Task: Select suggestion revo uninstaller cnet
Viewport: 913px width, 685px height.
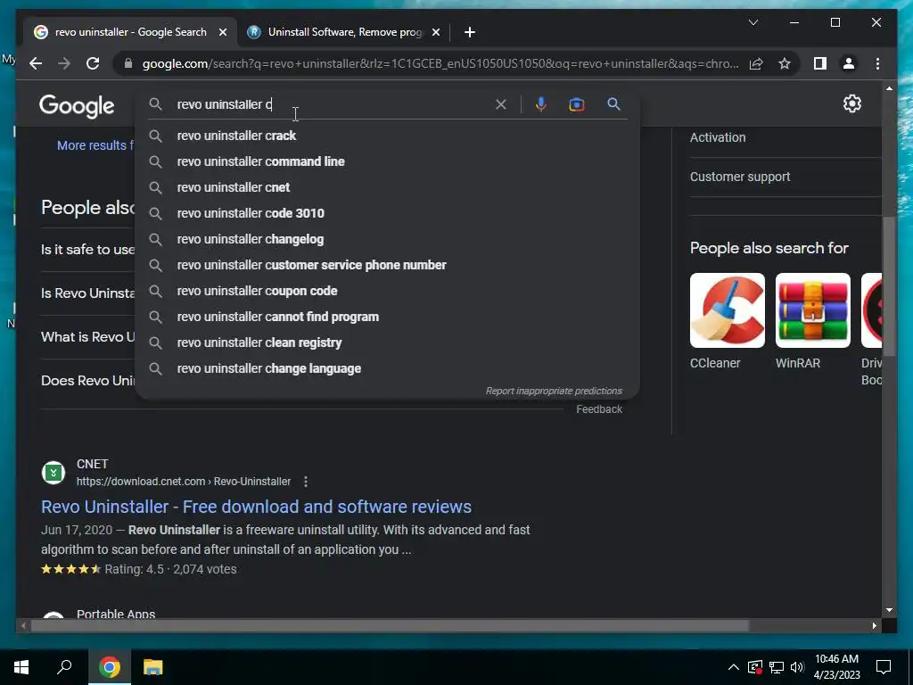Action: pyautogui.click(x=387, y=187)
